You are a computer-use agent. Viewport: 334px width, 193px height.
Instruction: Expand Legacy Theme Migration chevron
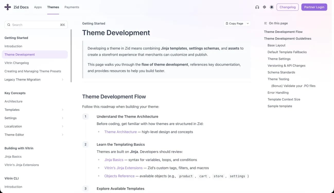point(63,80)
